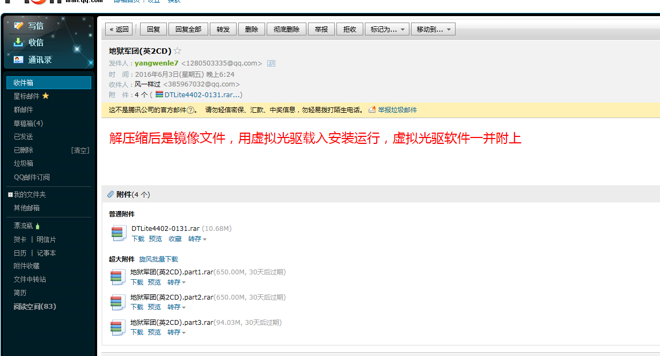Click 下载 for part3.rar
Image resolution: width=660 pixels, height=356 pixels.
coord(137,332)
